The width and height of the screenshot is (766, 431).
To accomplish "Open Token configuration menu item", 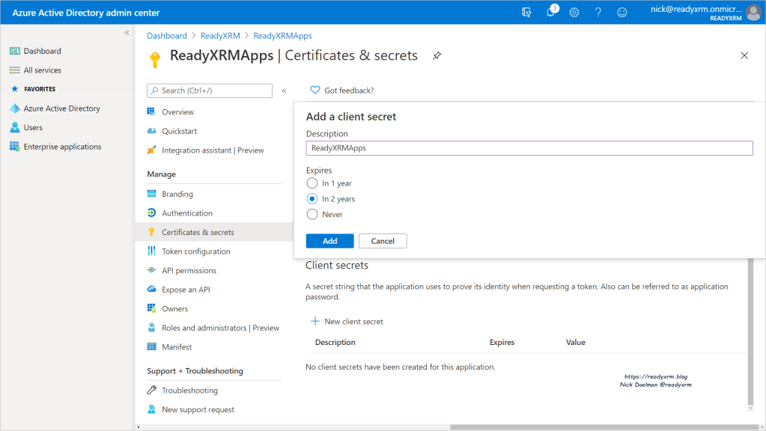I will pyautogui.click(x=195, y=251).
